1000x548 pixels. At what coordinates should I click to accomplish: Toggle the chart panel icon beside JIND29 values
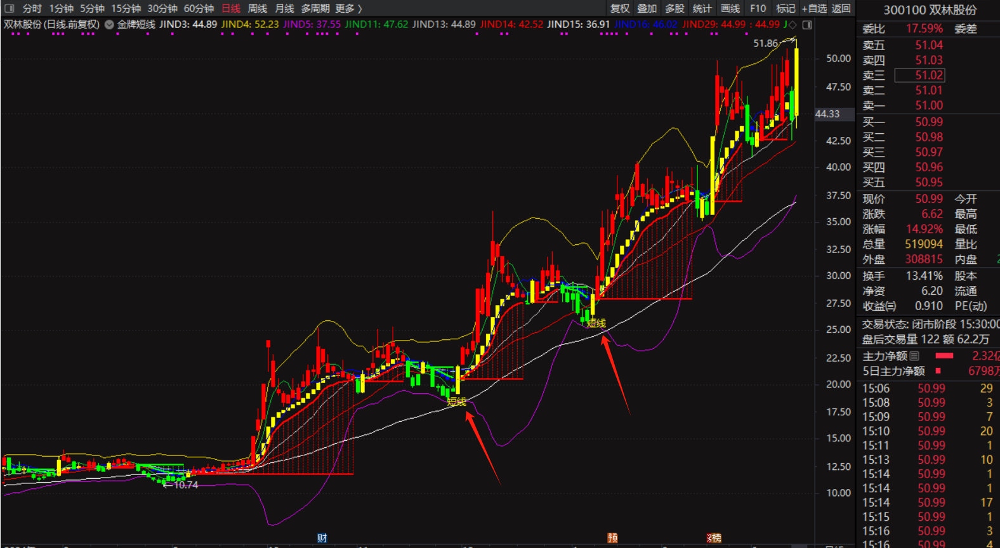coord(807,25)
